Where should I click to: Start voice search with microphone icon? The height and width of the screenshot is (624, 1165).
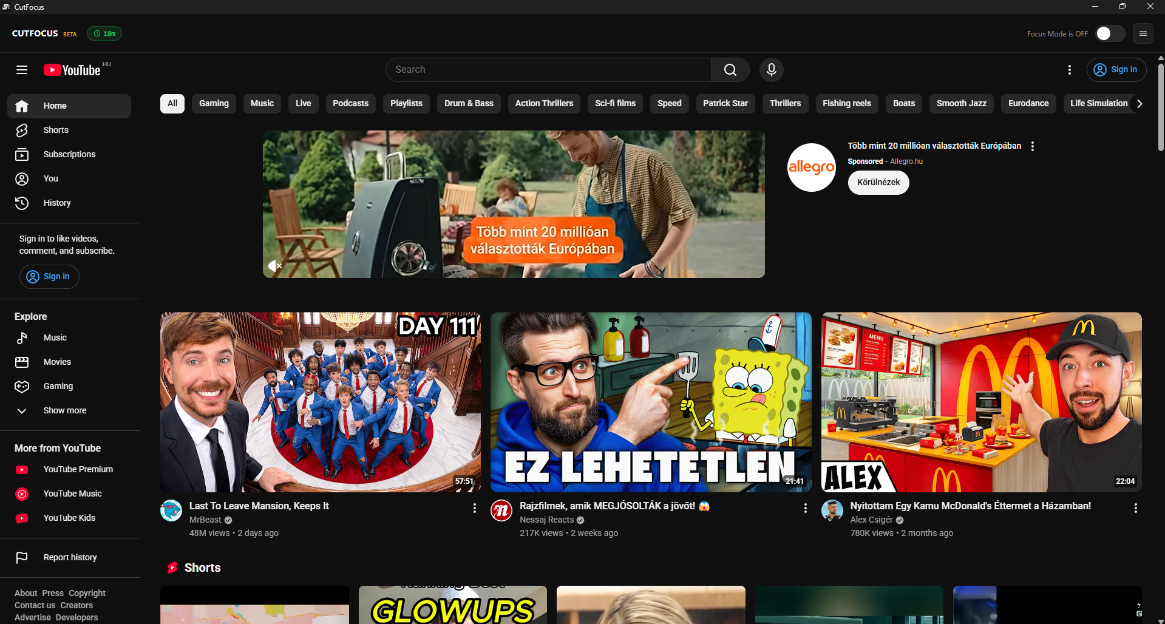tap(772, 70)
